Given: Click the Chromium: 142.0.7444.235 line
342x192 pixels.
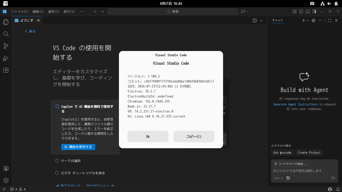Looking at the screenshot, I should (149, 101).
